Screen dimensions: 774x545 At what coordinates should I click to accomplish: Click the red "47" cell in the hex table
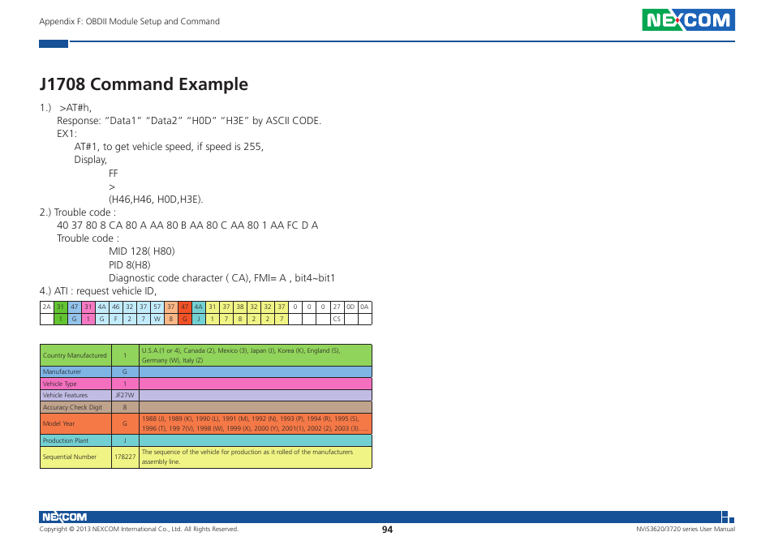point(185,307)
